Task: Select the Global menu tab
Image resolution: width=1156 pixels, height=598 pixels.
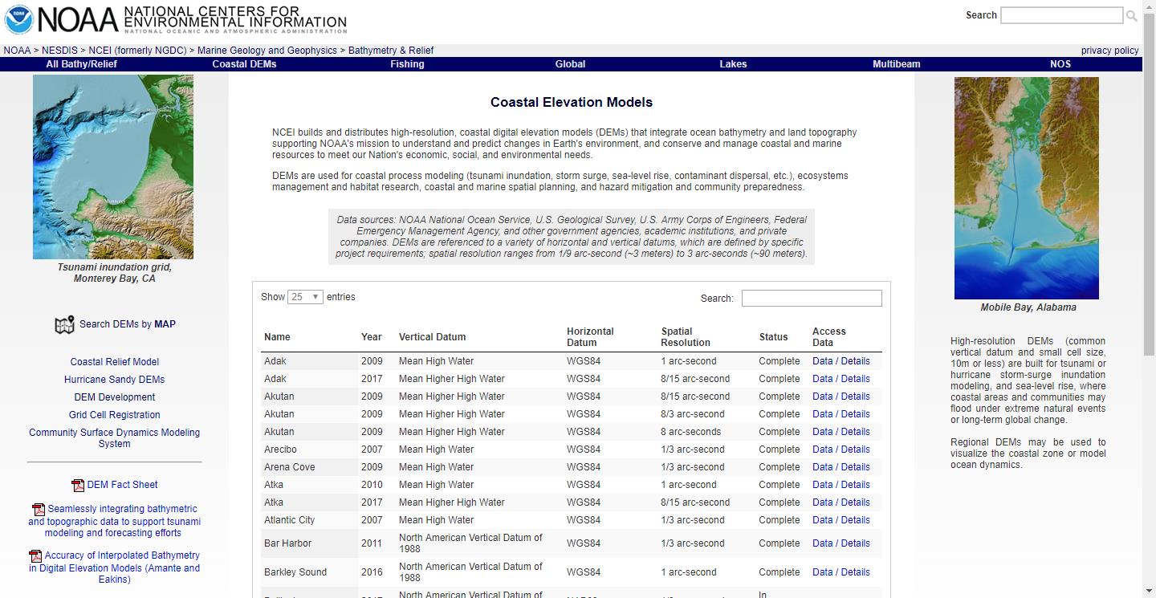Action: [570, 64]
